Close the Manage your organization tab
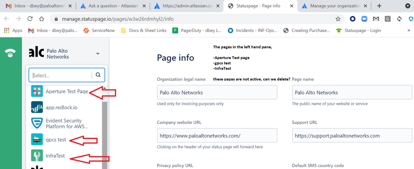 tap(365, 6)
